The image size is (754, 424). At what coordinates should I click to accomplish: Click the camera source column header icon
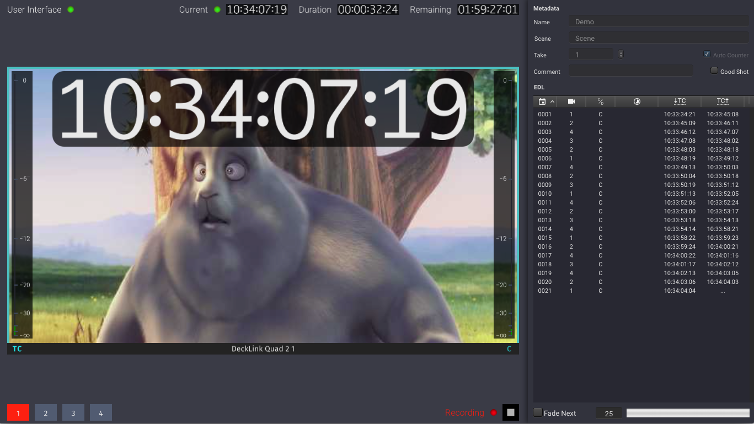pos(571,101)
